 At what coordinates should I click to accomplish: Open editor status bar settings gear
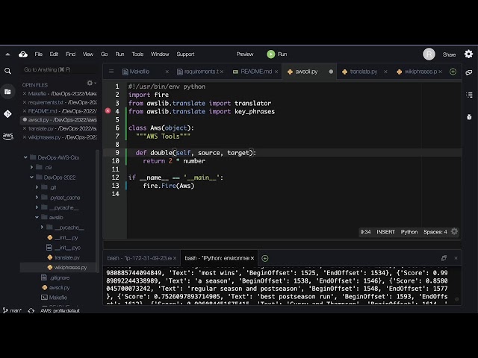pyautogui.click(x=454, y=231)
